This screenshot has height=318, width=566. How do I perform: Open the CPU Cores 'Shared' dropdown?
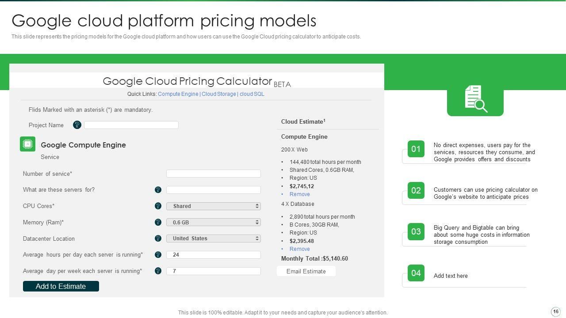tap(213, 206)
